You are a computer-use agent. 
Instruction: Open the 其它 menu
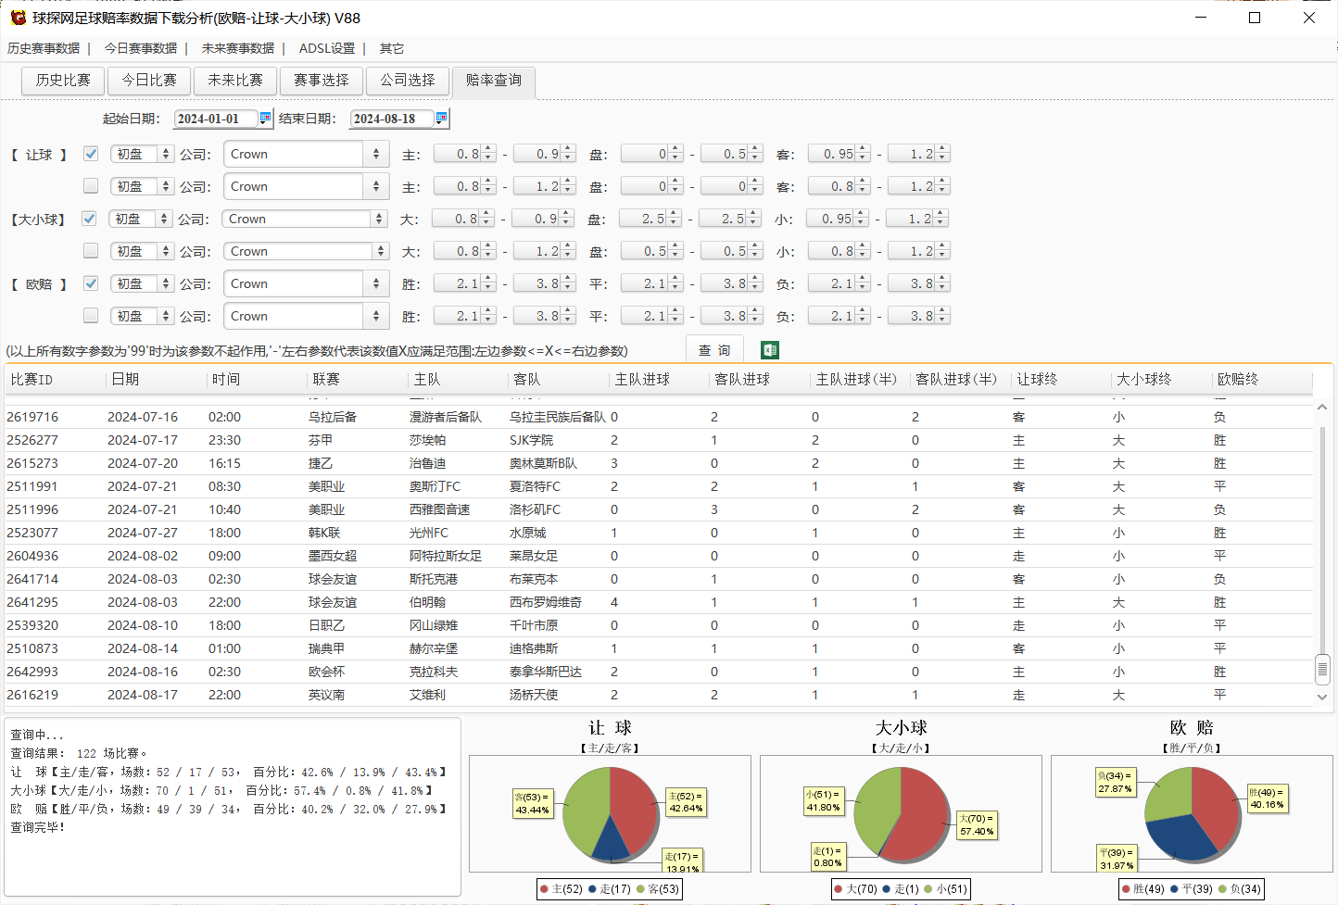pyautogui.click(x=391, y=48)
